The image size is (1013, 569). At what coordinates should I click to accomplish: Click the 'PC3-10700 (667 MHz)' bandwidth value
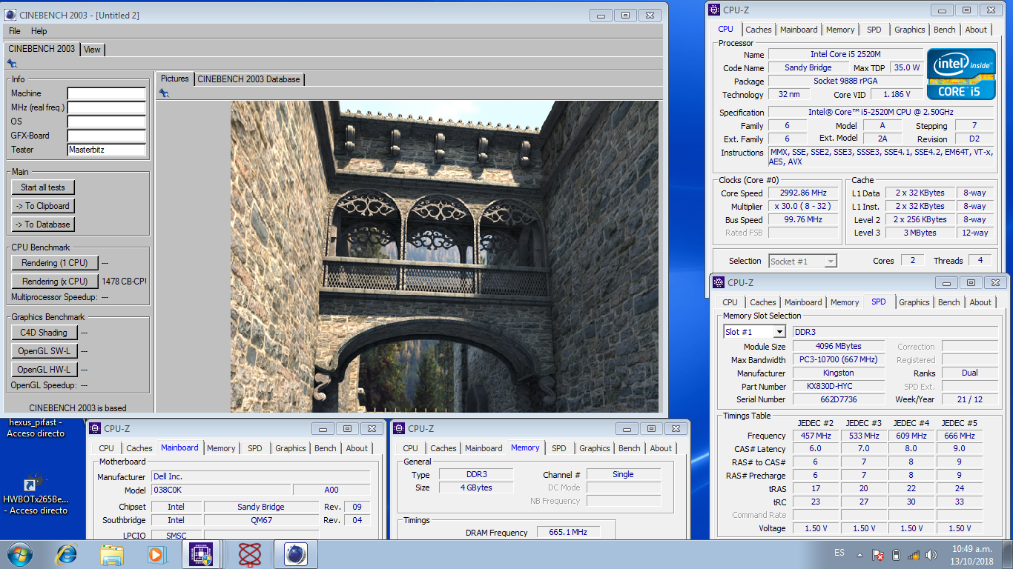tap(838, 359)
